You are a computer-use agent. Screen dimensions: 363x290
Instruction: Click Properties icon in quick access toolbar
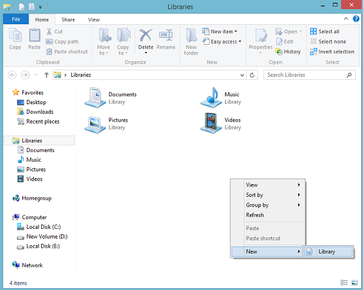(x=22, y=7)
